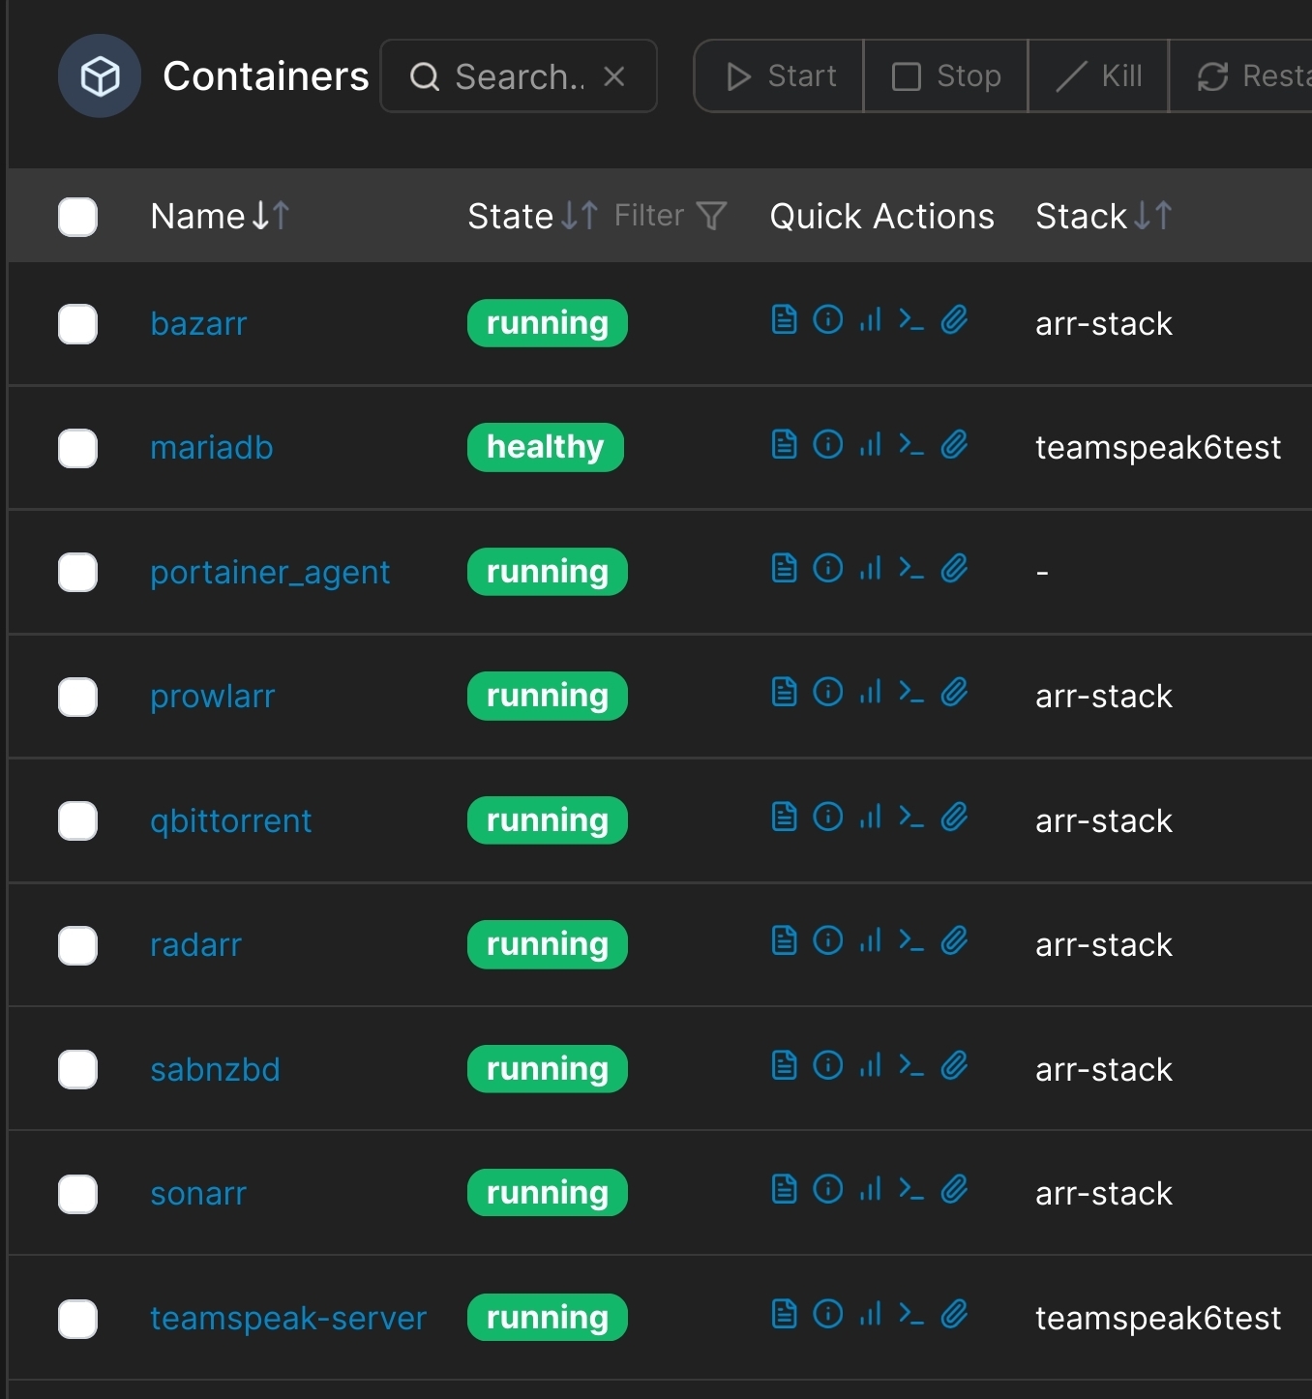Click the Stop button
The height and width of the screenshot is (1399, 1312).
[945, 75]
